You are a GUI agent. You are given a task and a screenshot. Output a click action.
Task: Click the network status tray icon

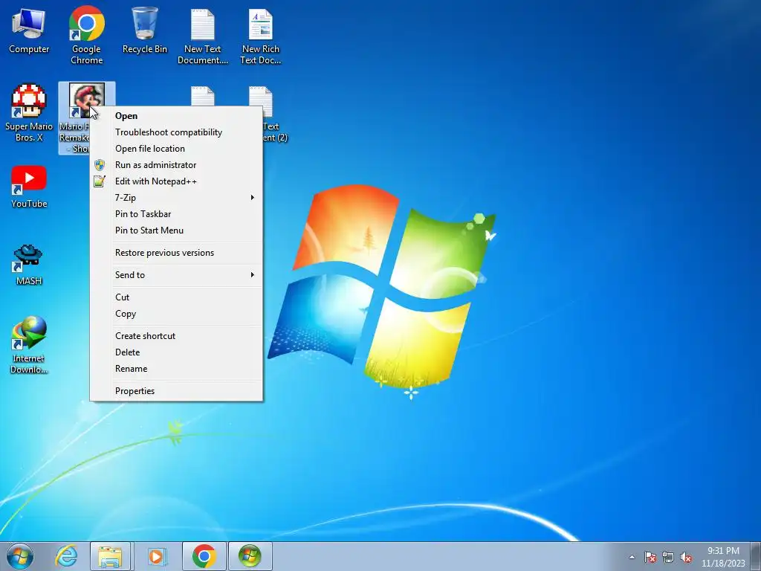pos(668,557)
